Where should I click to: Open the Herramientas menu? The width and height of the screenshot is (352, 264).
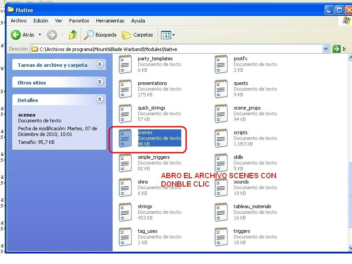tap(110, 21)
